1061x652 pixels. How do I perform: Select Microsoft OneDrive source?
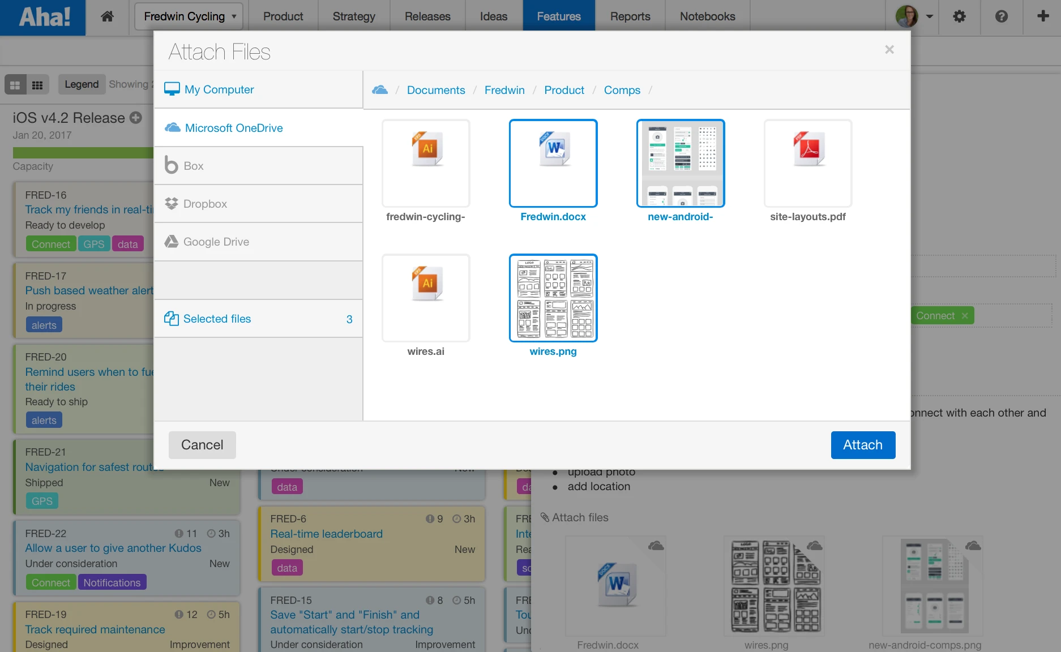coord(258,128)
